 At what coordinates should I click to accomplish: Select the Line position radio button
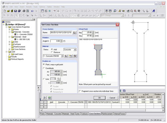(x=44, y=79)
